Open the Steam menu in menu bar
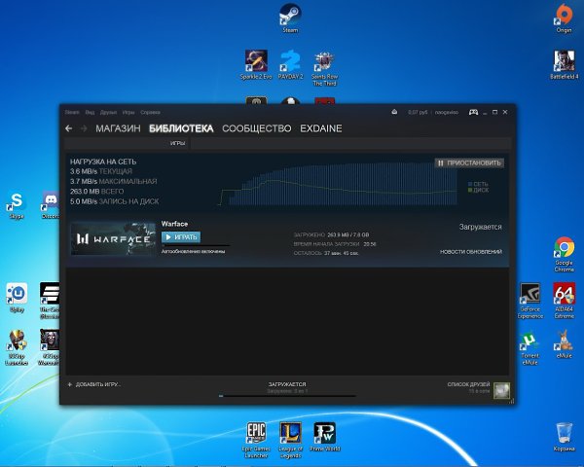The width and height of the screenshot is (584, 467). pos(72,112)
